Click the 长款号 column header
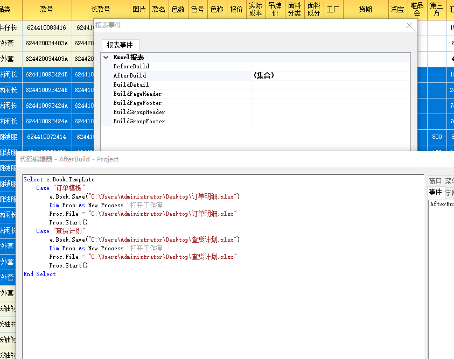The image size is (454, 359). pos(101,10)
